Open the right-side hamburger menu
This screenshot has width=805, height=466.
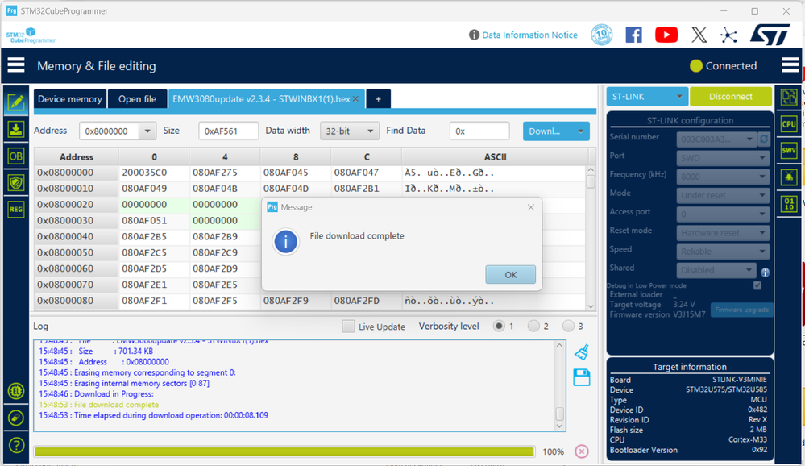click(x=790, y=65)
